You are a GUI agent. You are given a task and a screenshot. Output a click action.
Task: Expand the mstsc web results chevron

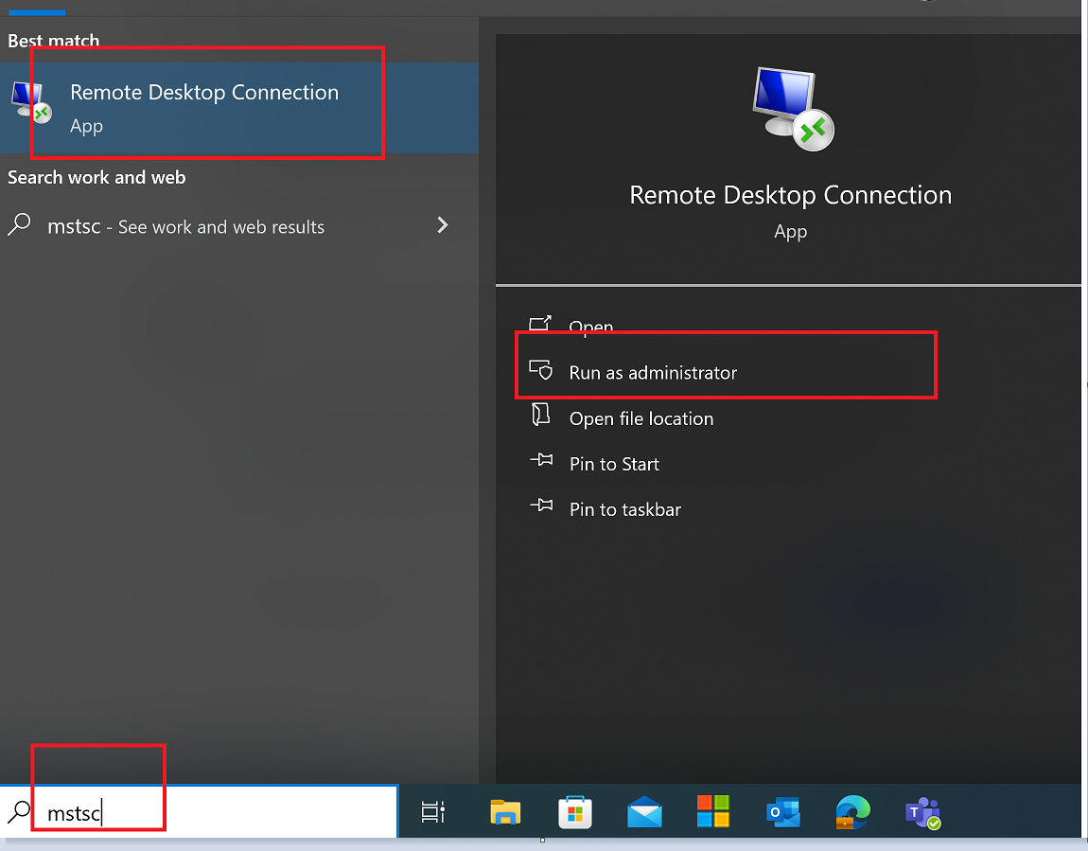[x=443, y=225]
